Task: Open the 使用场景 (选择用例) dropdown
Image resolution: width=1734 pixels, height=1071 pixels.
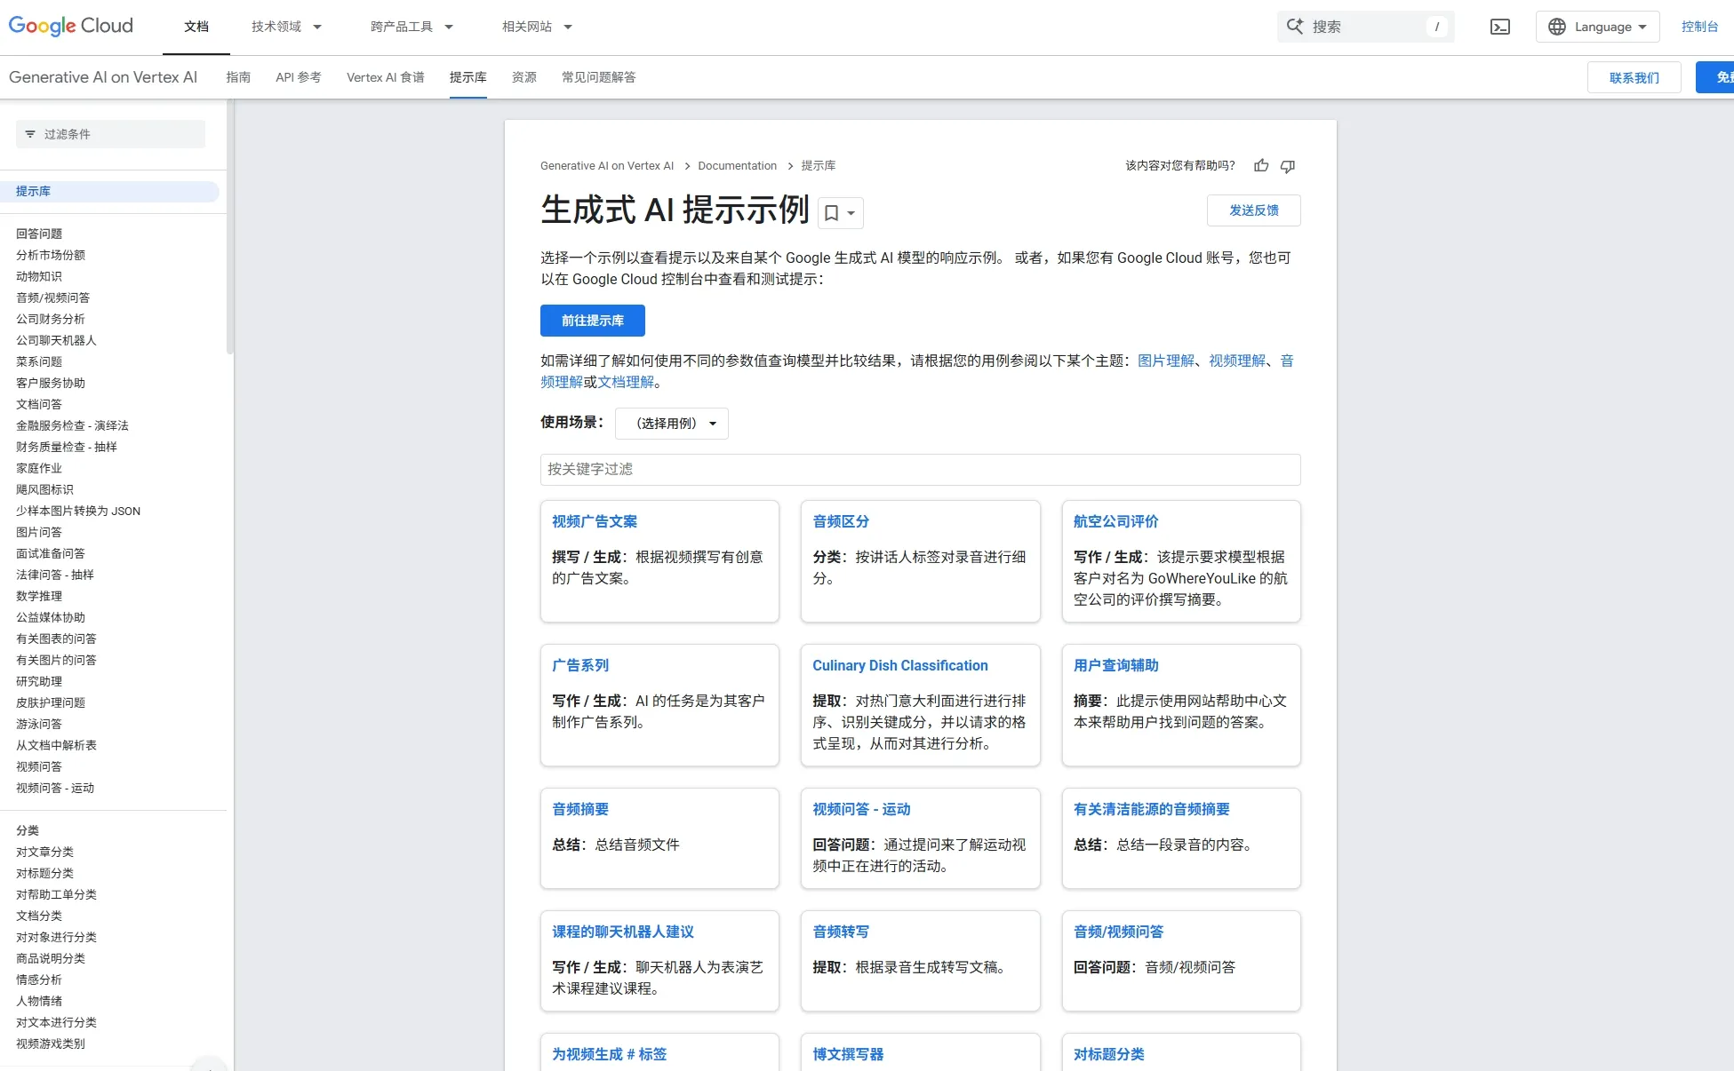Action: 671,424
